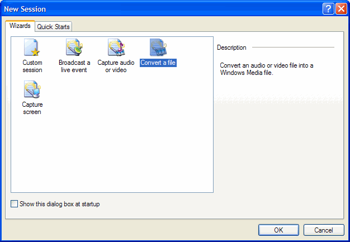The width and height of the screenshot is (350, 242).
Task: Choose the Broadcast a live event icon
Action: (x=74, y=48)
